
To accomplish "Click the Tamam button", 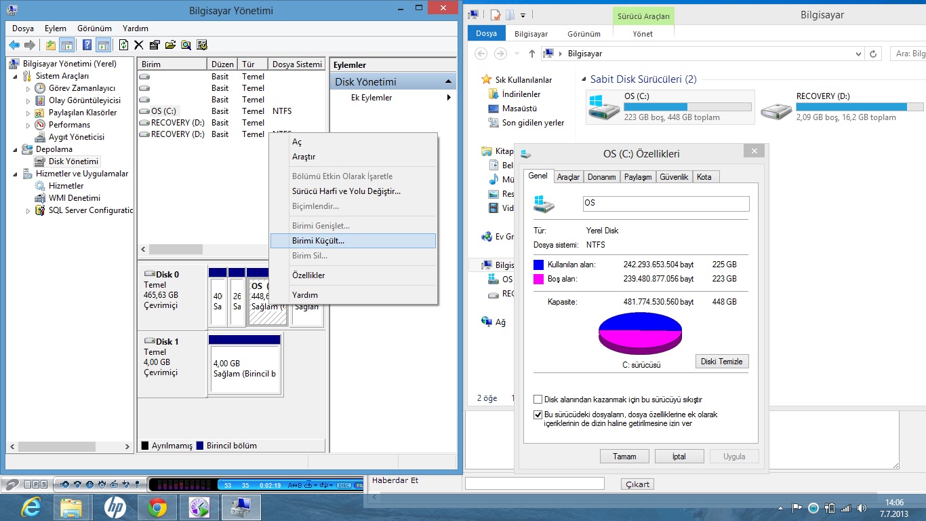I will [x=624, y=457].
